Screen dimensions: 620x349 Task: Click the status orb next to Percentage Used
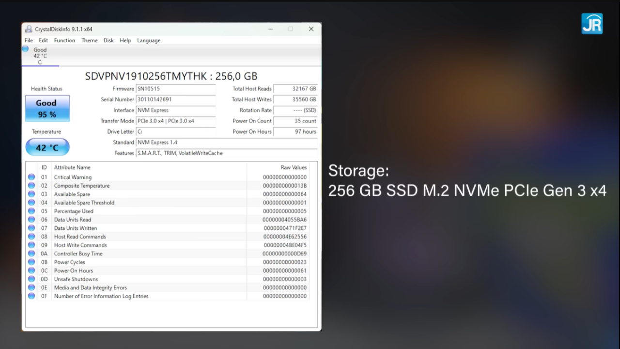pyautogui.click(x=31, y=211)
